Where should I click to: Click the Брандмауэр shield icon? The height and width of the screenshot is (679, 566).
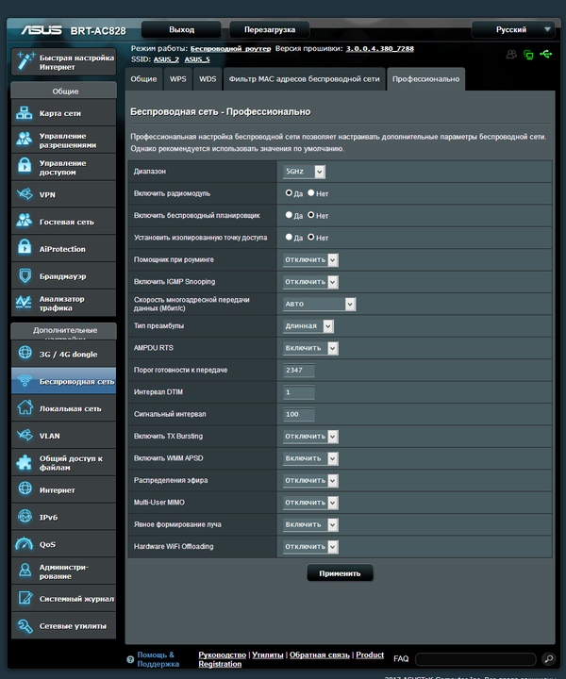point(25,275)
